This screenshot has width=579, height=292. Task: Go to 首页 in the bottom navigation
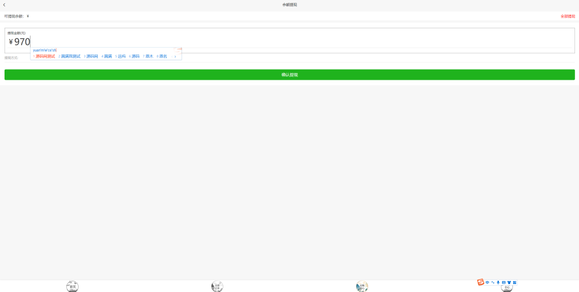72,286
